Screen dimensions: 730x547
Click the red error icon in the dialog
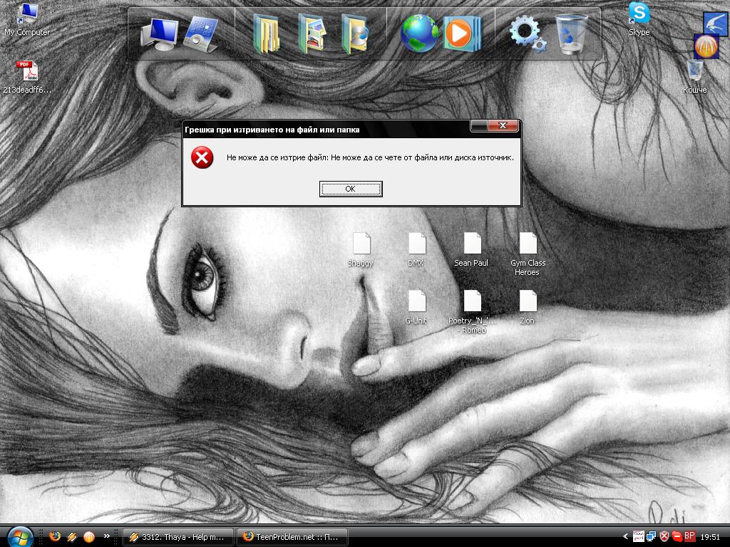point(202,157)
